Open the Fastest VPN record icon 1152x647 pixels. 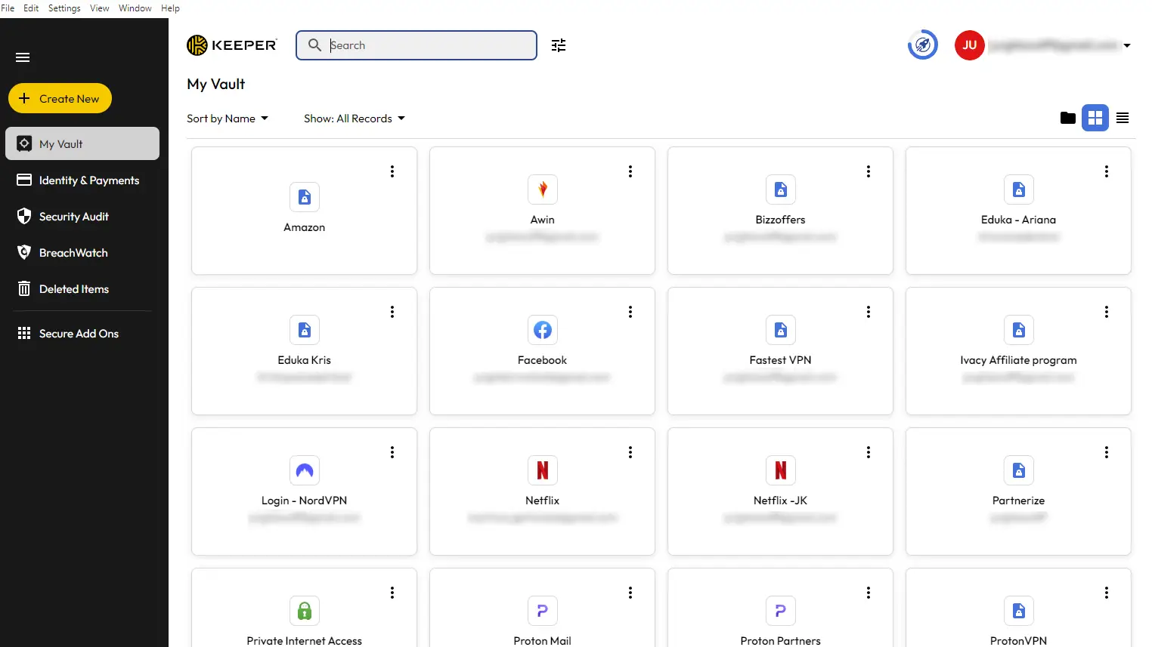[x=781, y=330]
